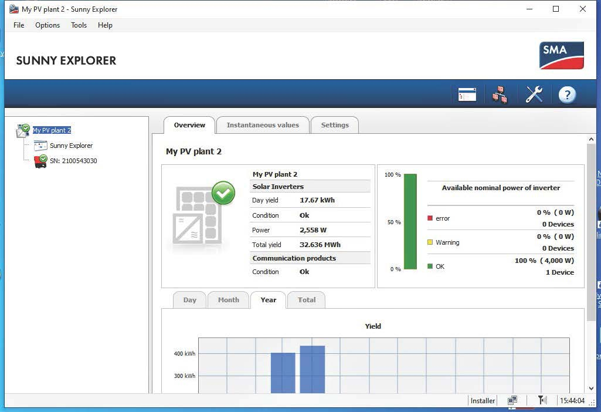Click the Sunny Explorer tree node icon
Image resolution: width=601 pixels, height=412 pixels.
pos(40,146)
